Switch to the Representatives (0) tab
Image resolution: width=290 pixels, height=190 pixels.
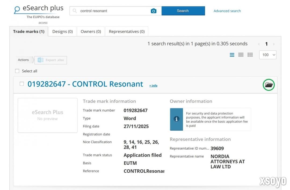click(126, 32)
